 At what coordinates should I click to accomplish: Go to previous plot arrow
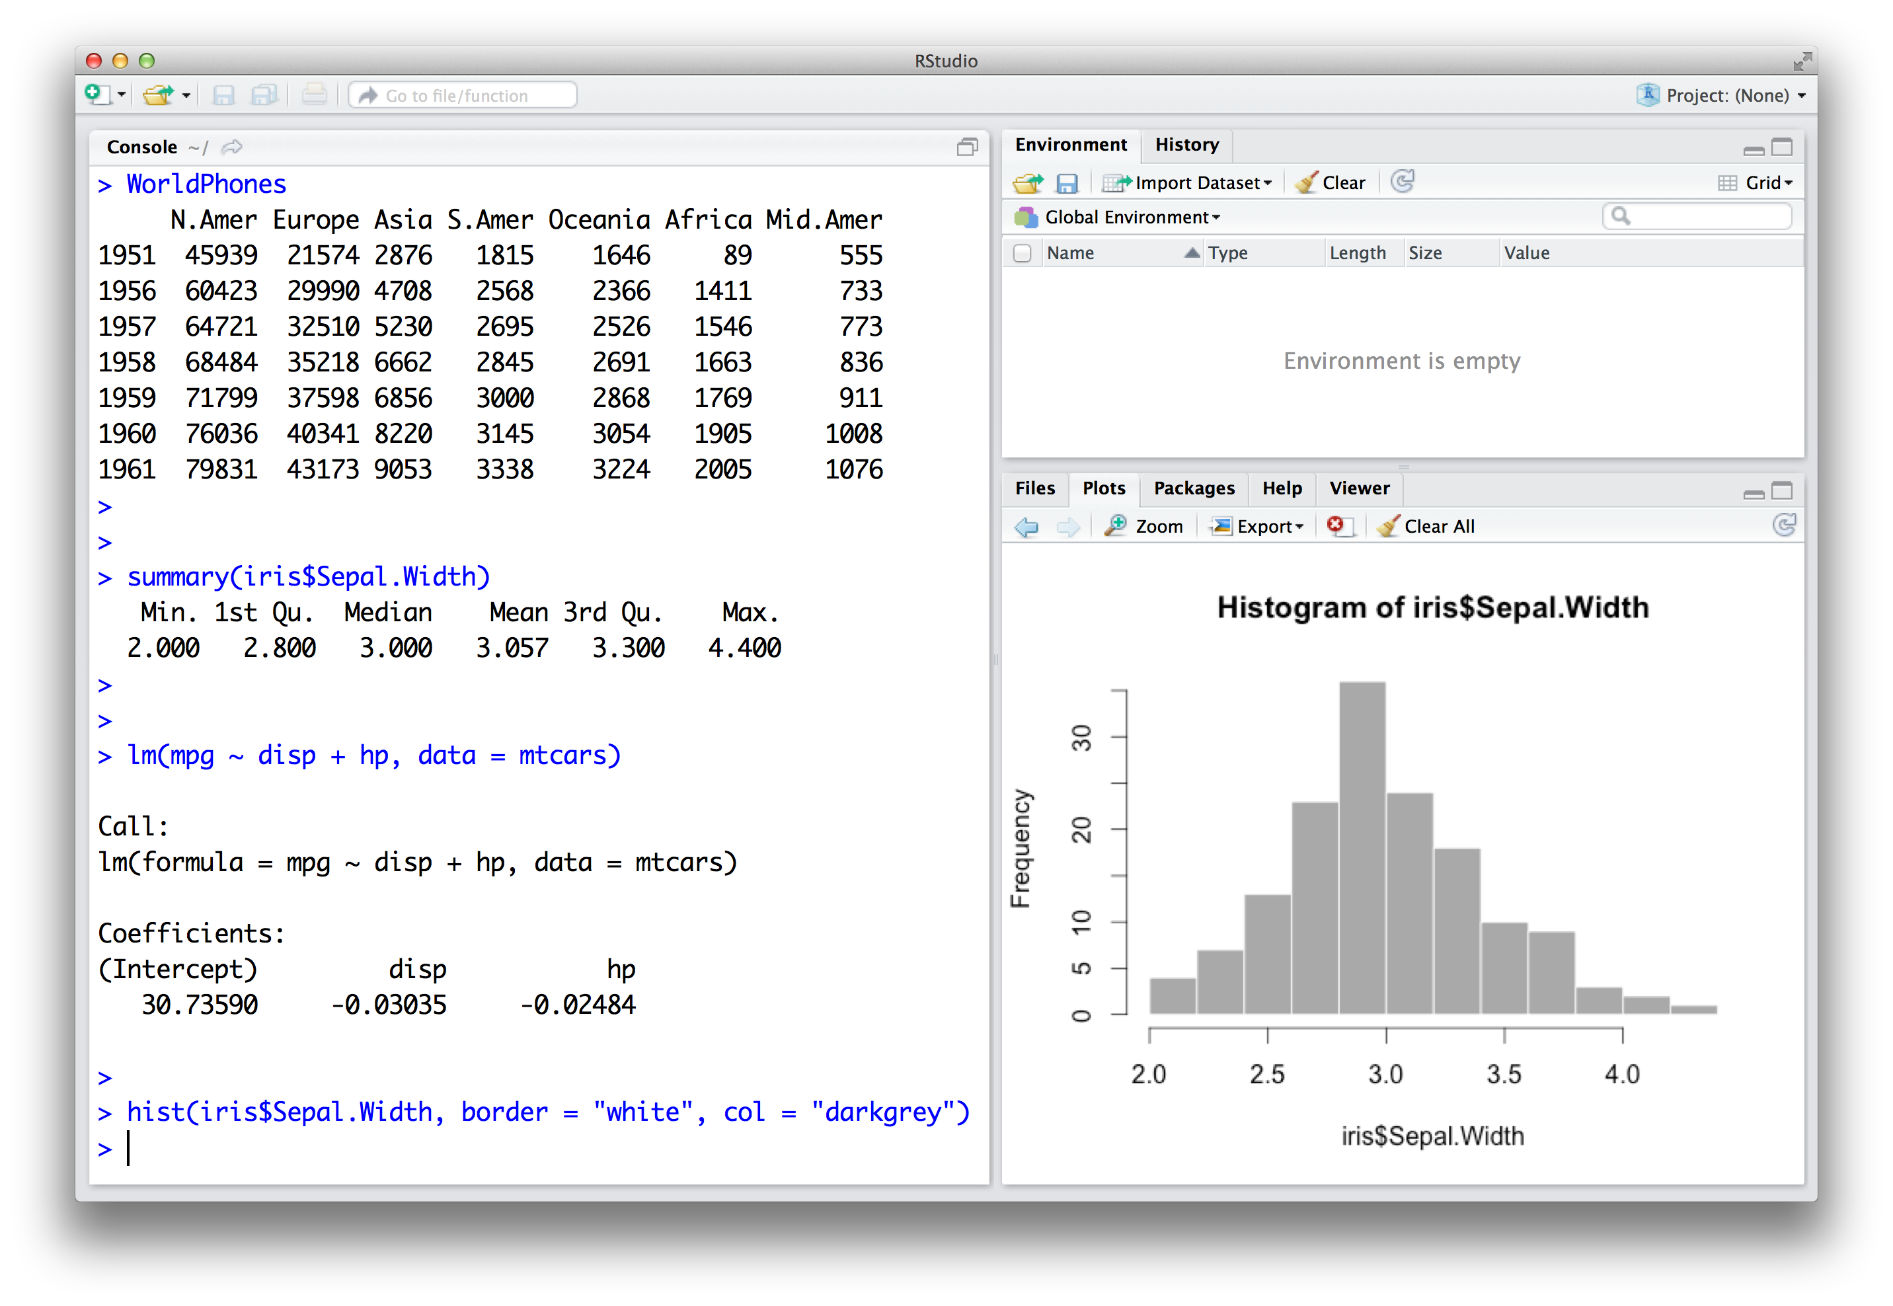tap(1026, 526)
